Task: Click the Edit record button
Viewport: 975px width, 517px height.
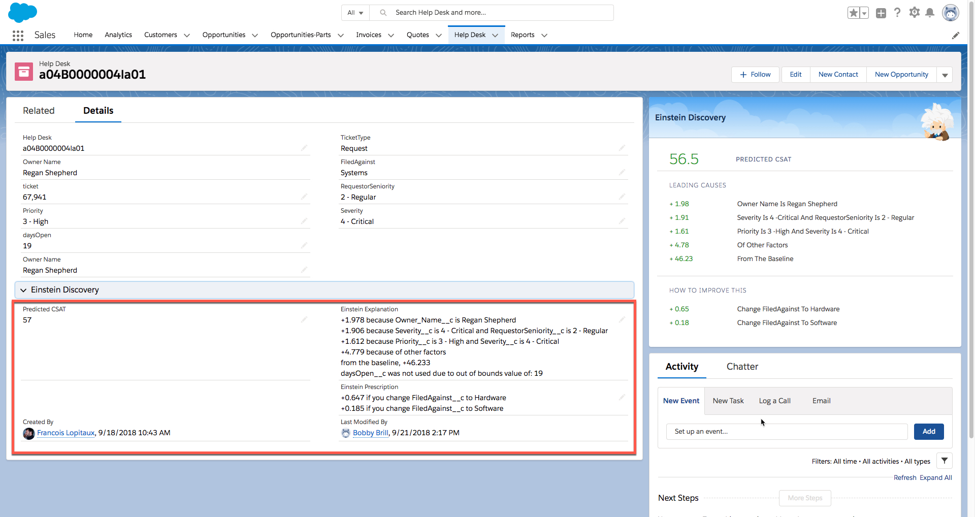Action: (796, 75)
